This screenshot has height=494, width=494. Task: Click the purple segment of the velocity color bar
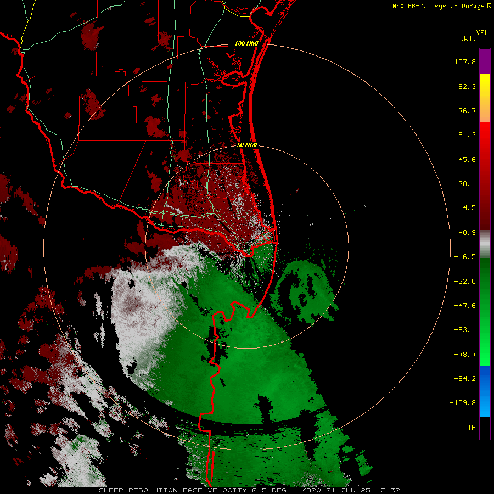[485, 61]
